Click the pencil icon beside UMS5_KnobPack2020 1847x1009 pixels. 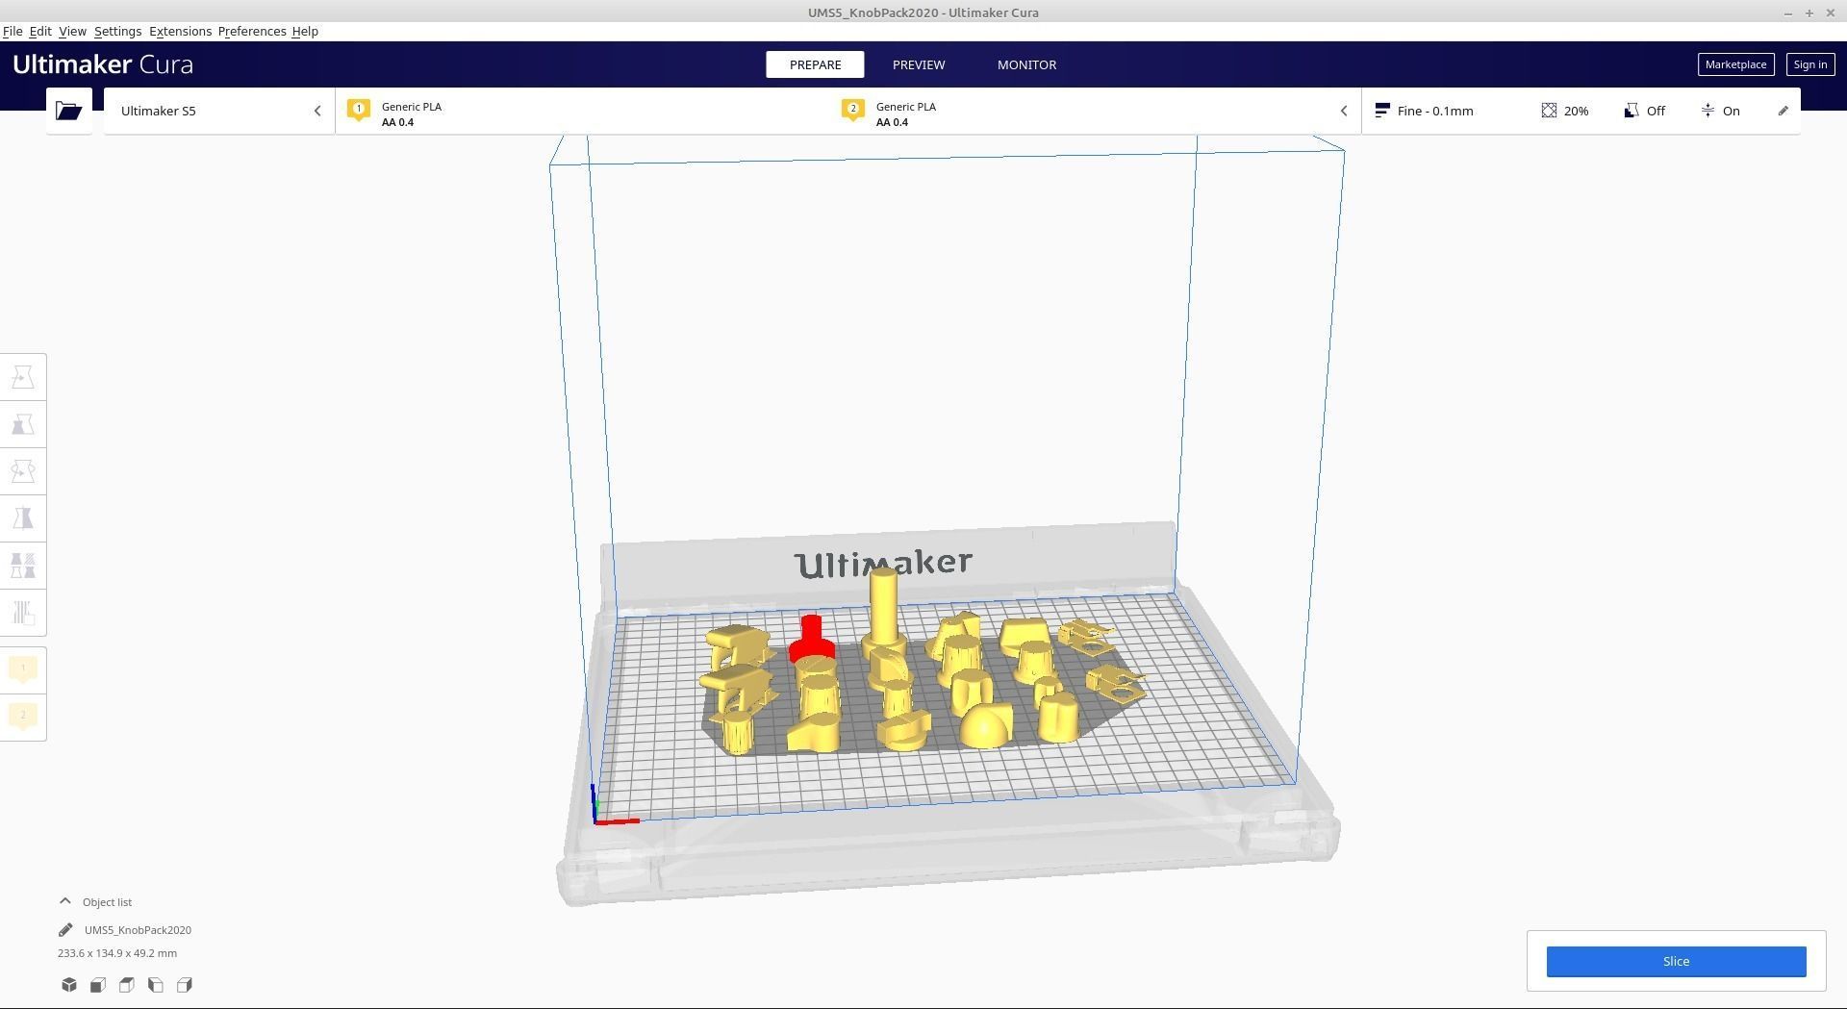pos(65,930)
